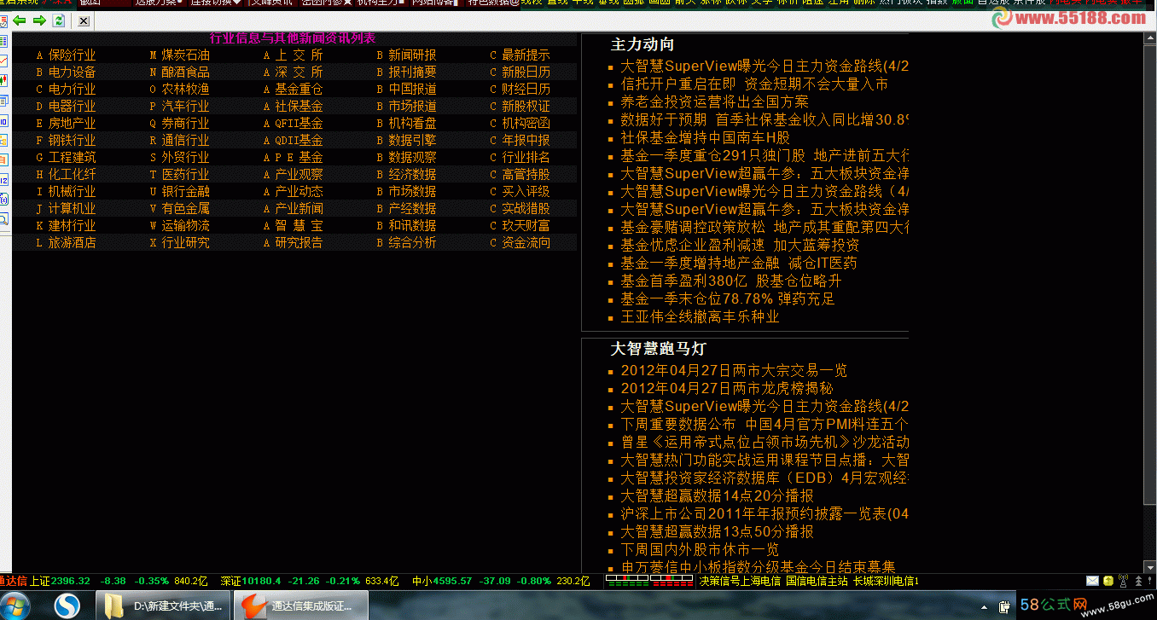This screenshot has width=1157, height=620.
Task: Go back with the green left arrow
Action: point(19,20)
